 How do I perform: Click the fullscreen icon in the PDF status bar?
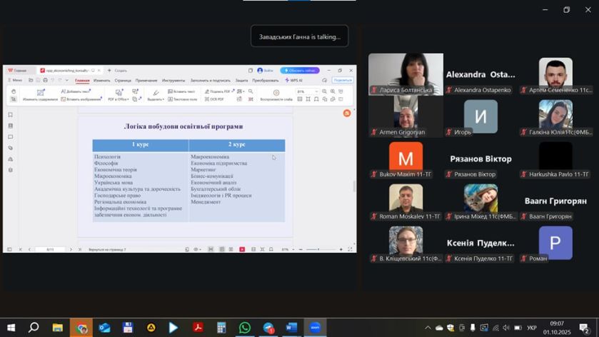click(350, 249)
